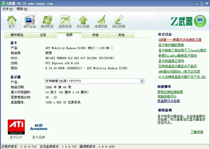The height and width of the screenshot is (149, 210).
Task: Click the Z武器 title bar app icon
Action: [3, 3]
